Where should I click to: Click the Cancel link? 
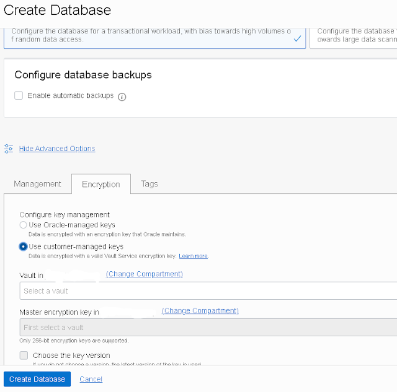(91, 379)
